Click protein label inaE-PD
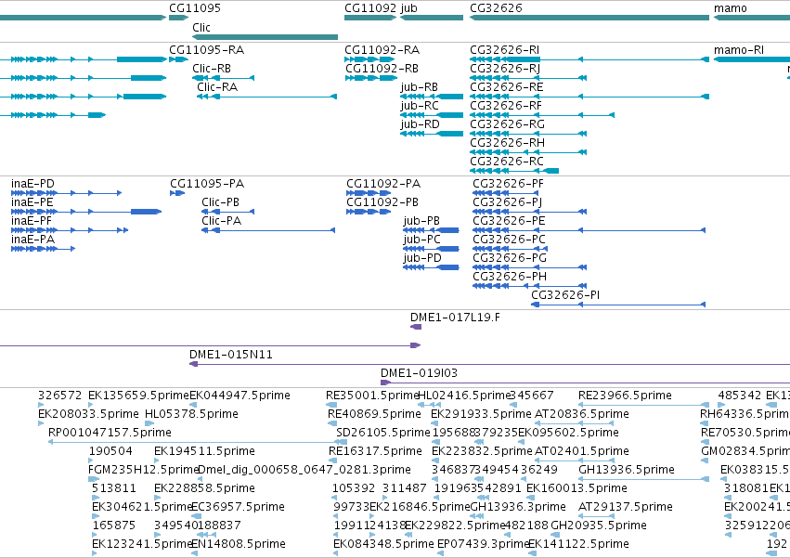 coord(32,184)
